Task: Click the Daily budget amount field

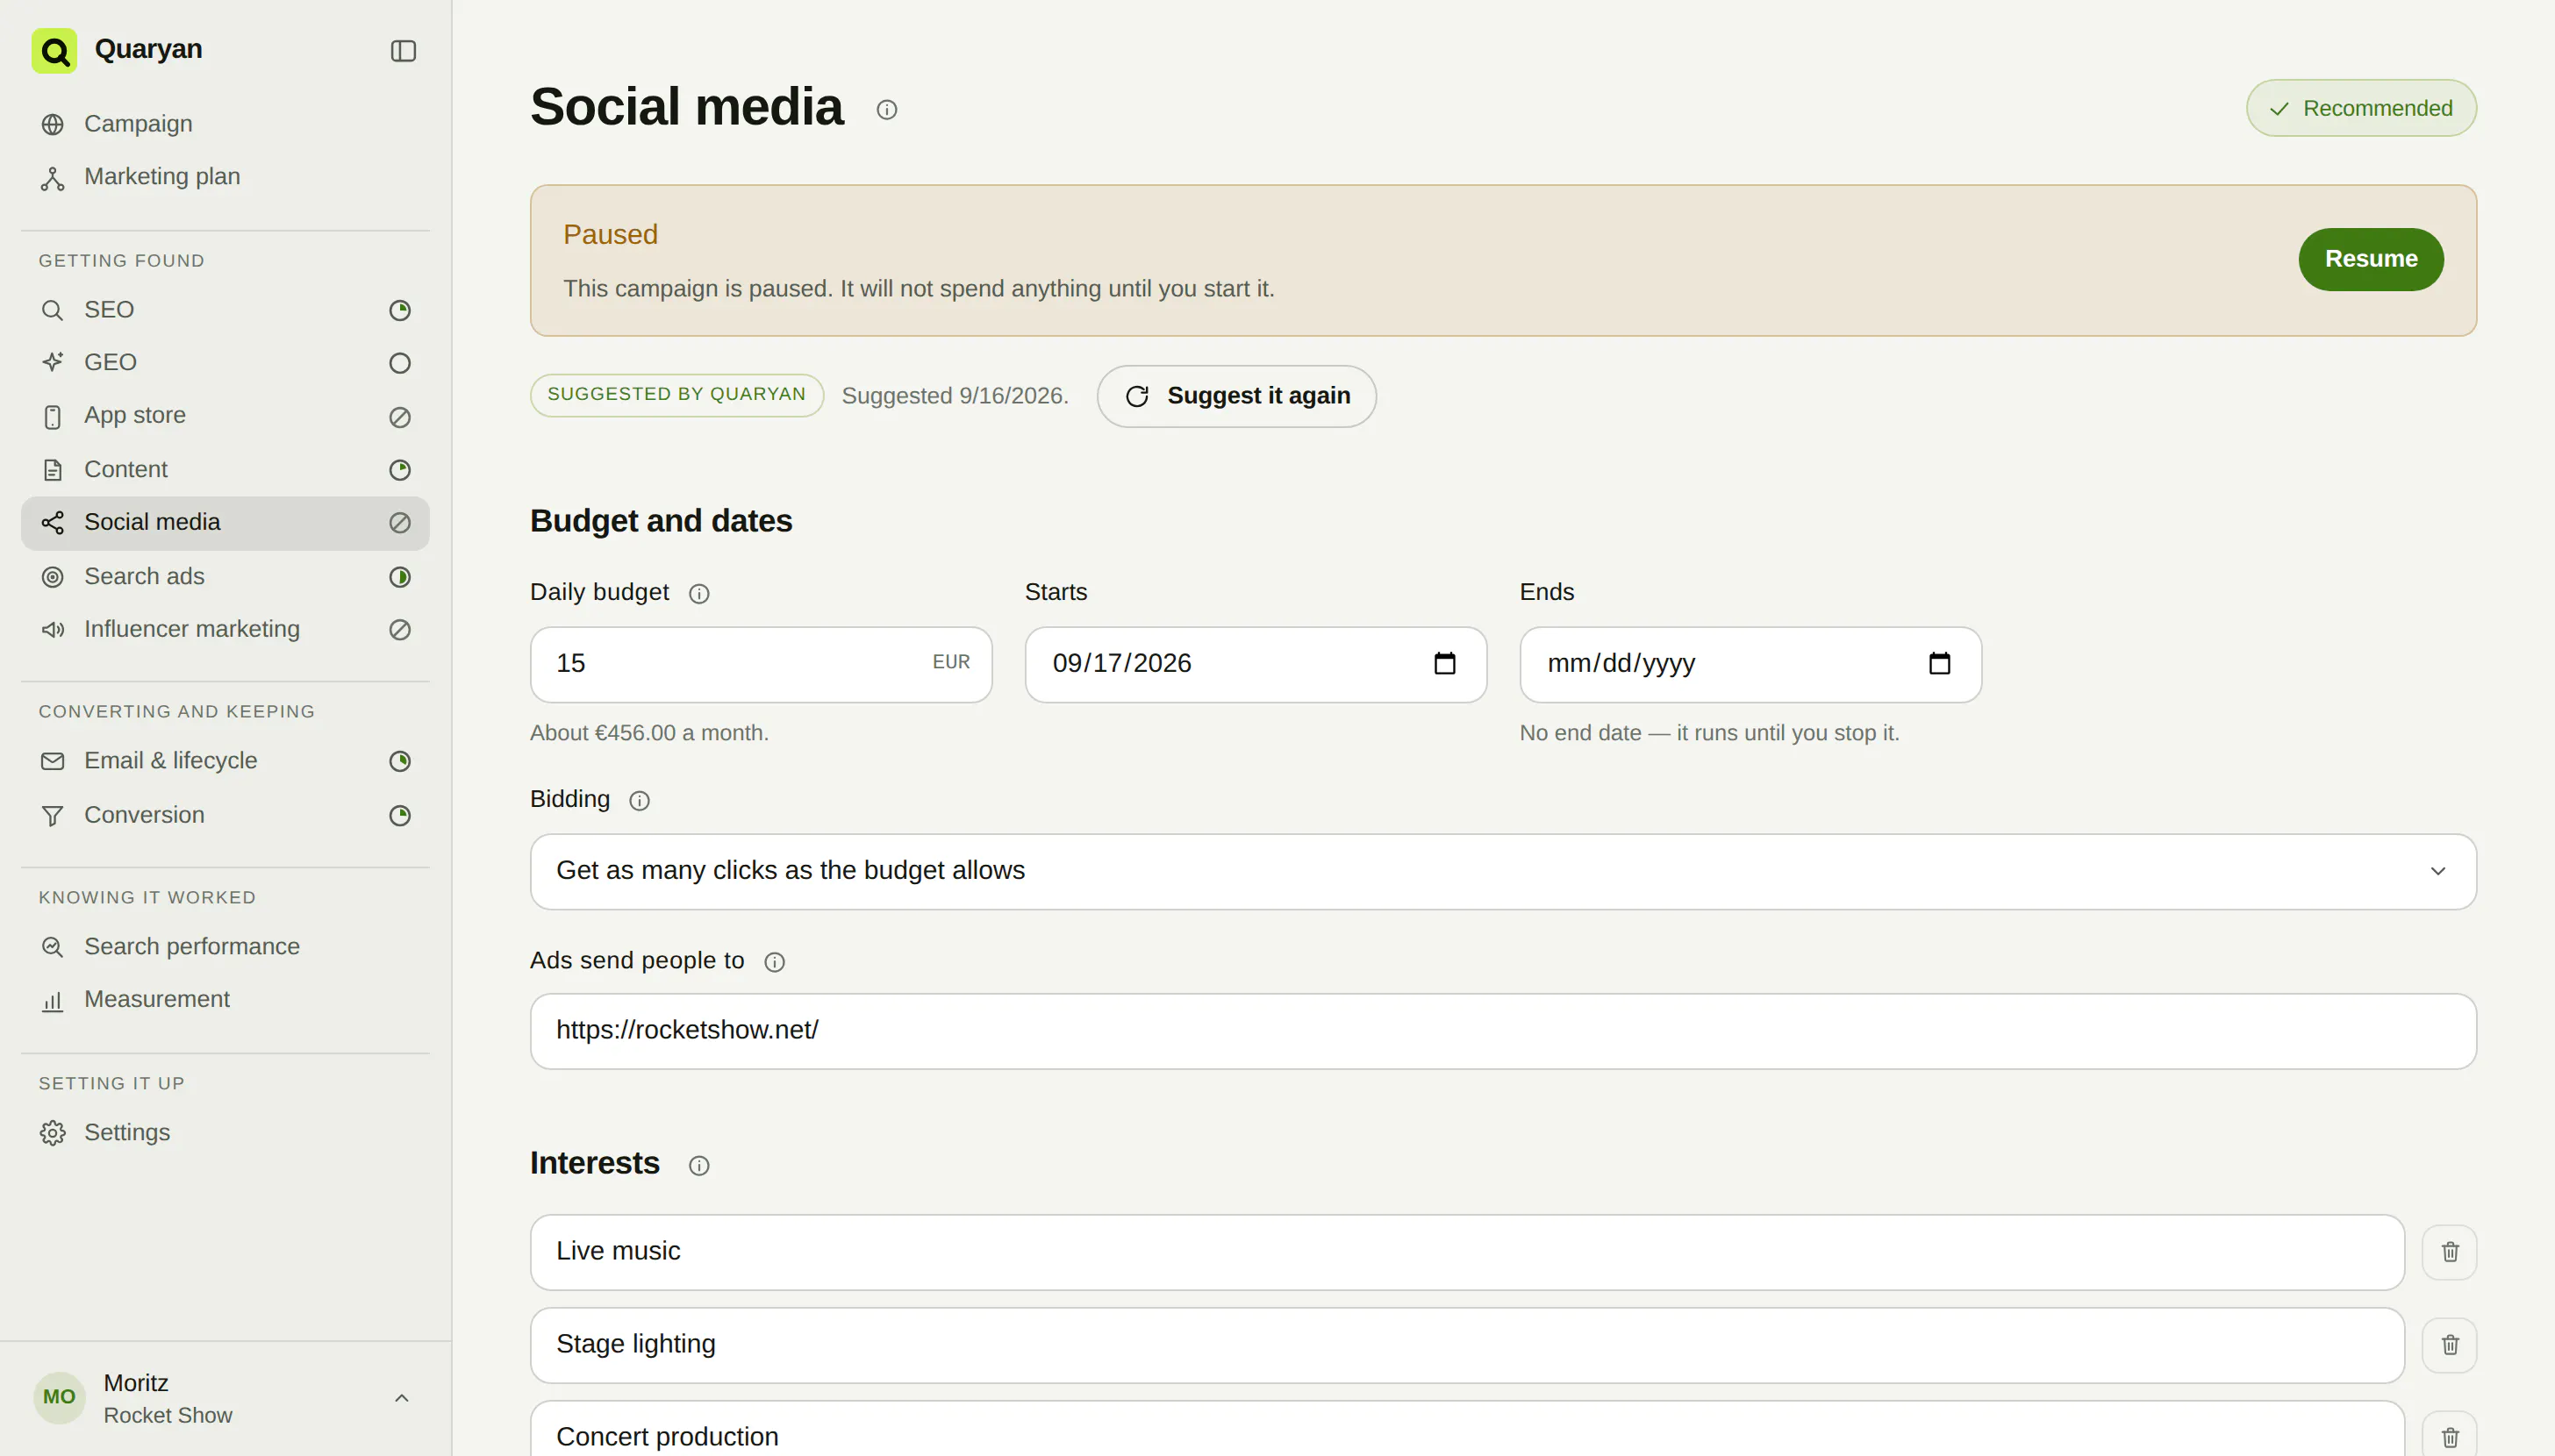Action: (x=760, y=664)
